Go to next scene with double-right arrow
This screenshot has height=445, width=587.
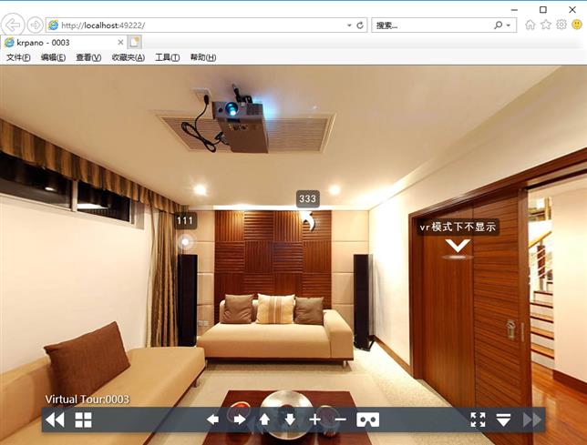[532, 420]
